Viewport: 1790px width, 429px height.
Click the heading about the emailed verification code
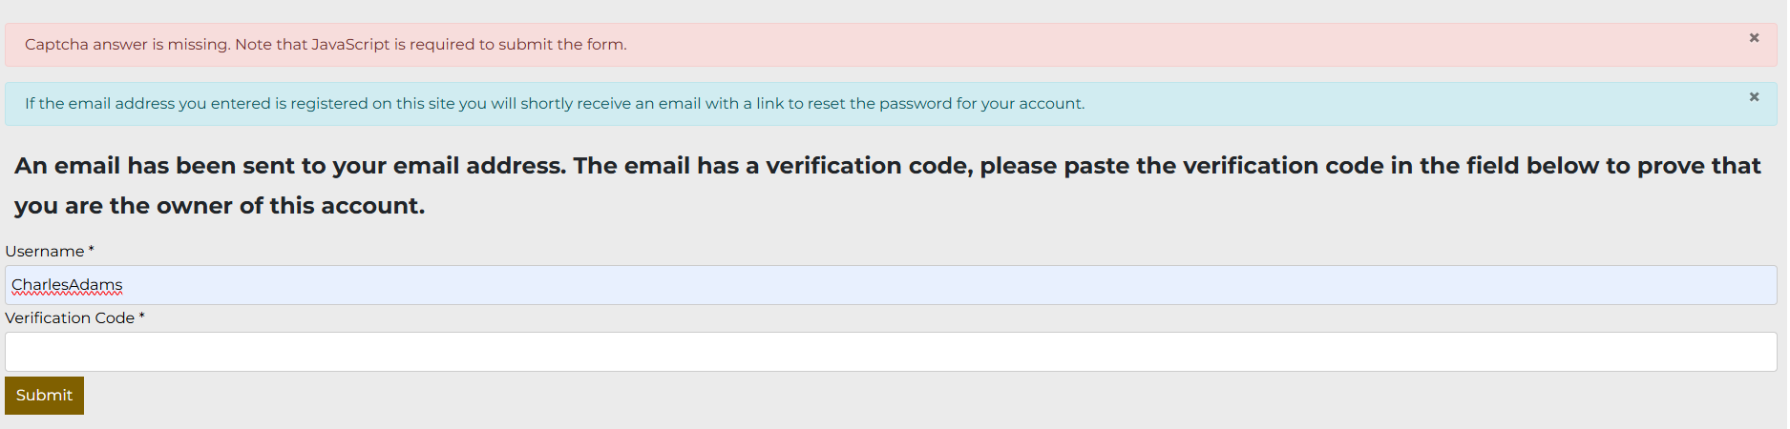click(x=887, y=166)
